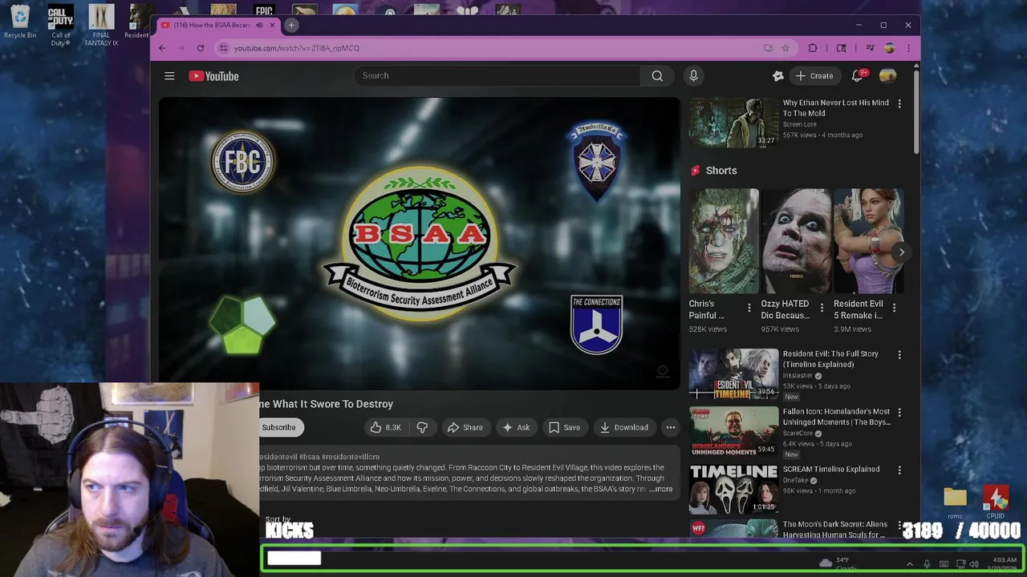Open options for Resident Evil: The Full Story
Image resolution: width=1027 pixels, height=577 pixels.
point(899,355)
